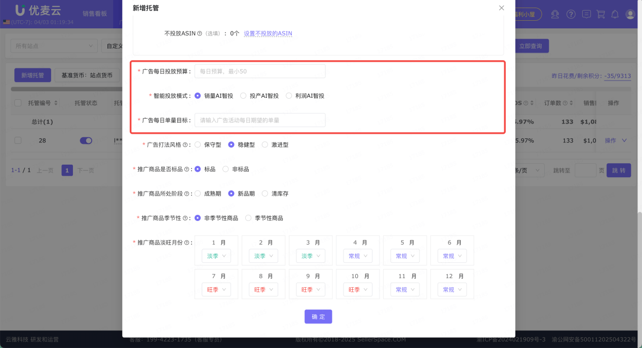Focus the 跳转至 page number input
The height and width of the screenshot is (348, 642).
[x=585, y=170]
